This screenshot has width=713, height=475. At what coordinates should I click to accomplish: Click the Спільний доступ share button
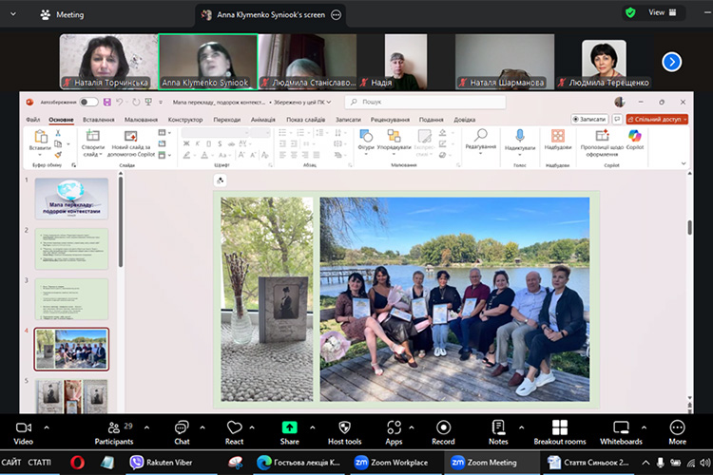[x=653, y=120]
